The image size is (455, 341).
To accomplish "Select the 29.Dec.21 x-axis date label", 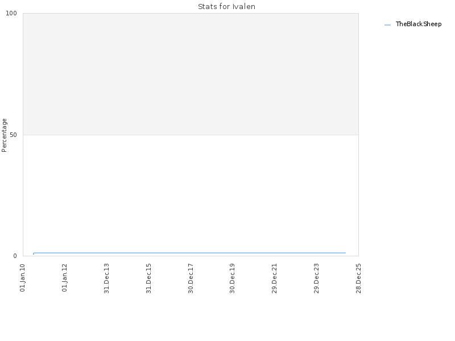I will (x=274, y=278).
